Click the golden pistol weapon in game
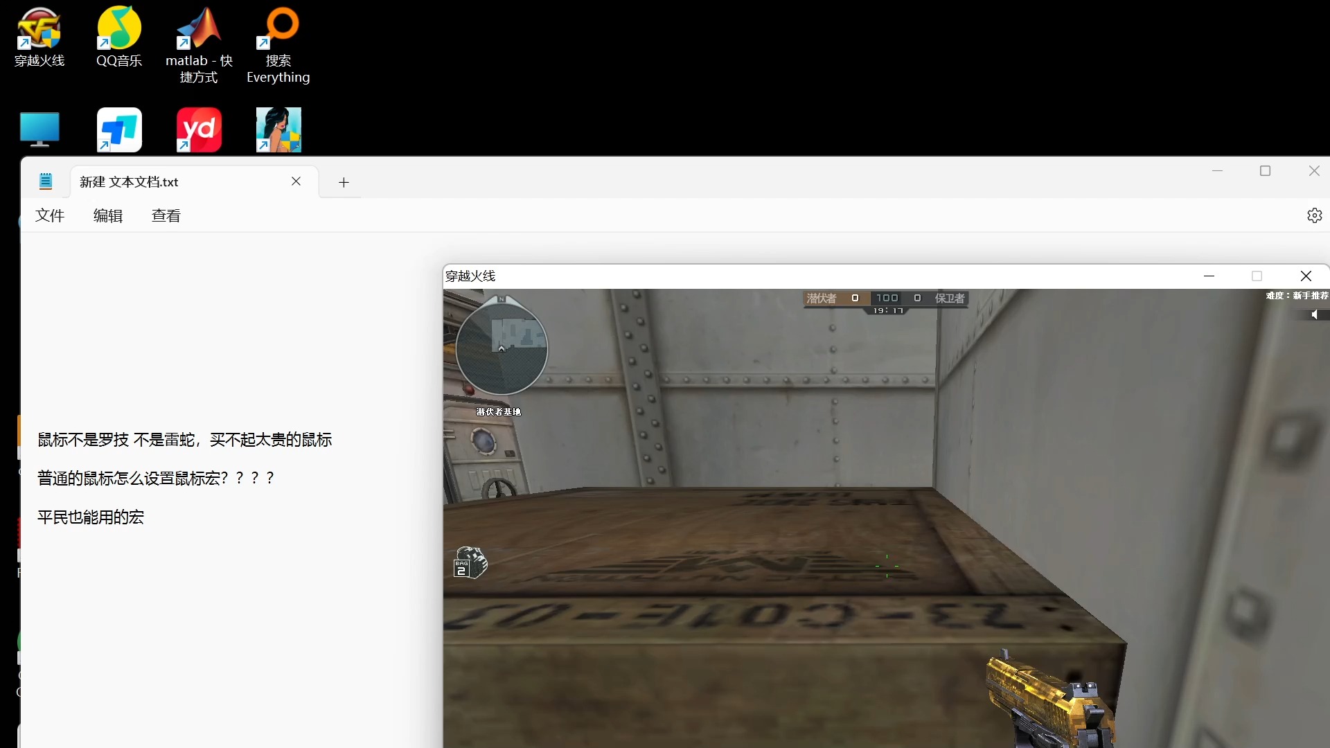This screenshot has width=1330, height=748. pos(1051,700)
